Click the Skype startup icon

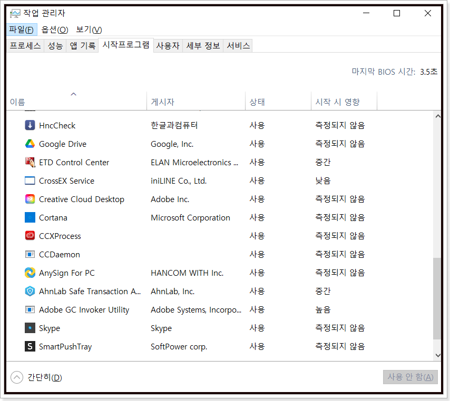pyautogui.click(x=30, y=328)
